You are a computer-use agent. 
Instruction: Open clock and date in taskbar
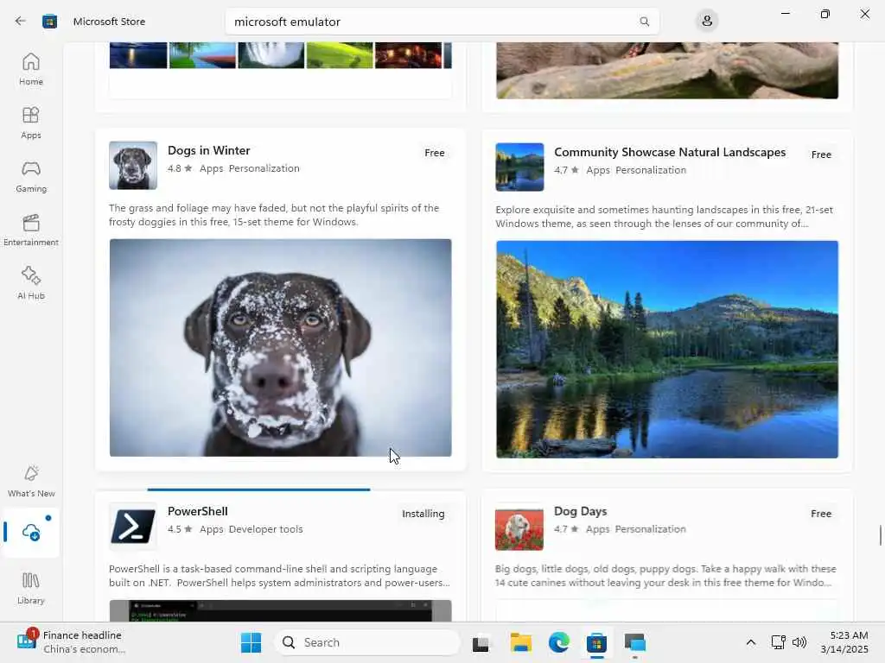point(844,642)
